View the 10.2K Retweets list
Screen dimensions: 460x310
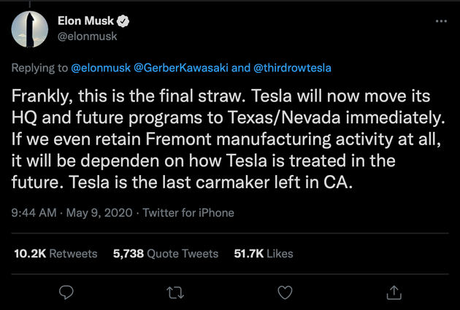point(55,253)
